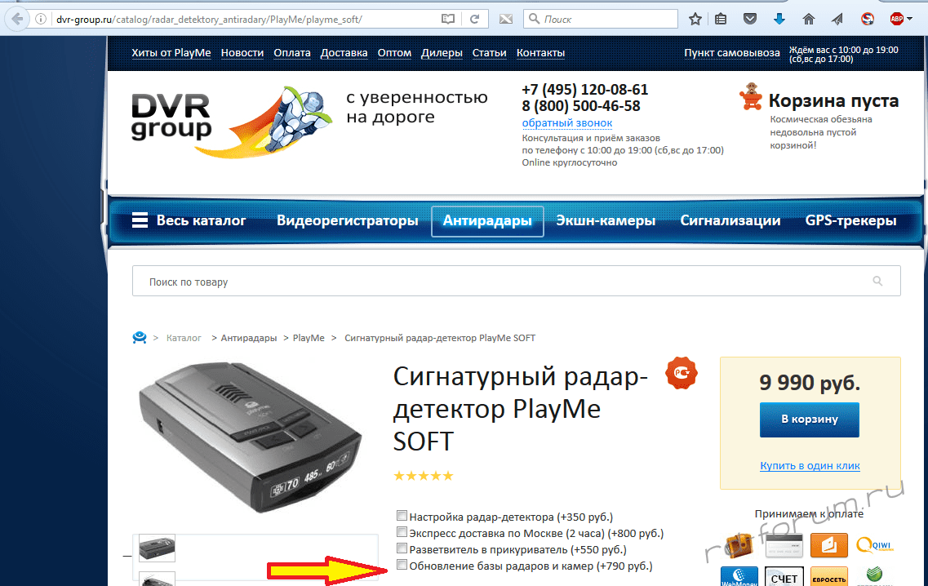Click the breadcrumb home icon
The image size is (928, 586).
(x=140, y=338)
